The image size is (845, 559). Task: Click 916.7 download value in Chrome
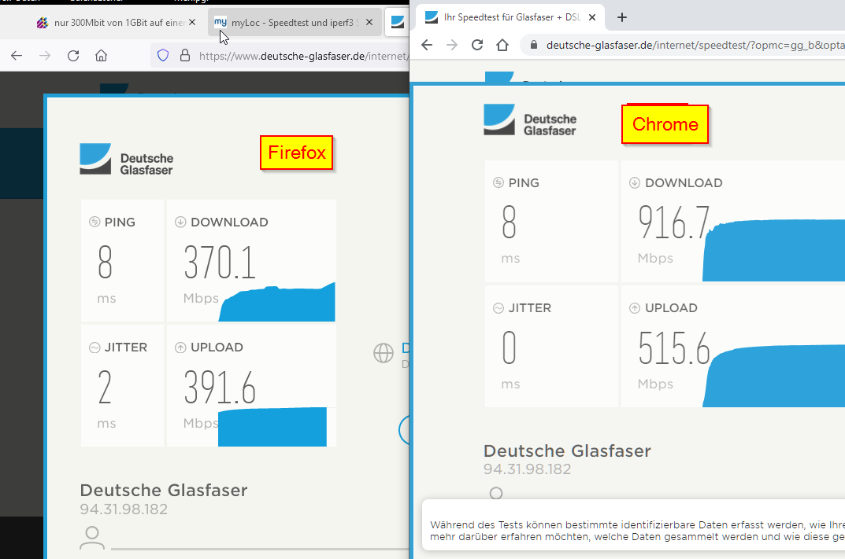pos(673,222)
